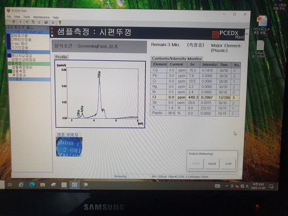Click the Profile spectrum chart
The image size is (288, 216).
pos(100,94)
